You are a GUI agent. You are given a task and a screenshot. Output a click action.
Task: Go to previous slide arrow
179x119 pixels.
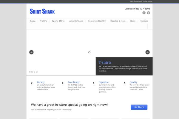click(31, 52)
